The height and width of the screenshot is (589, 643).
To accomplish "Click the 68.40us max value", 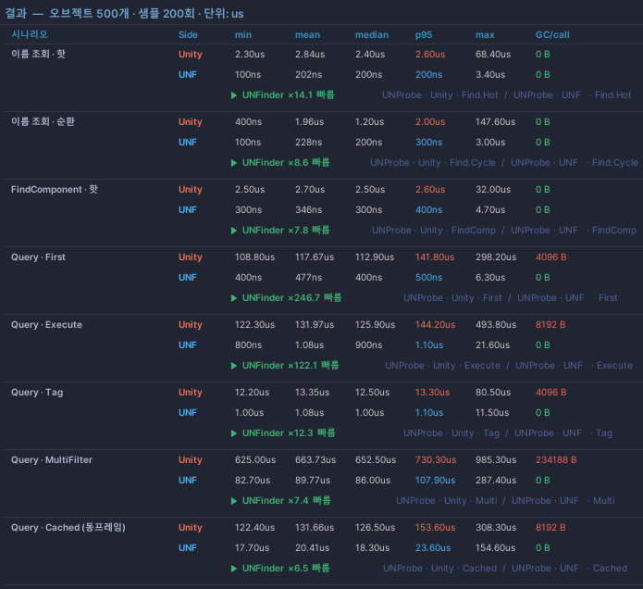I will pos(493,55).
